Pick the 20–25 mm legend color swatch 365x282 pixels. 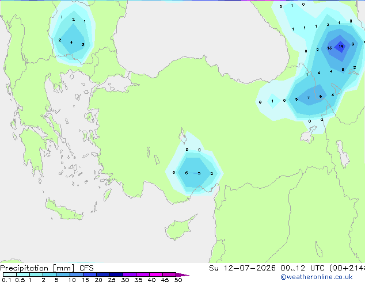click(x=103, y=275)
